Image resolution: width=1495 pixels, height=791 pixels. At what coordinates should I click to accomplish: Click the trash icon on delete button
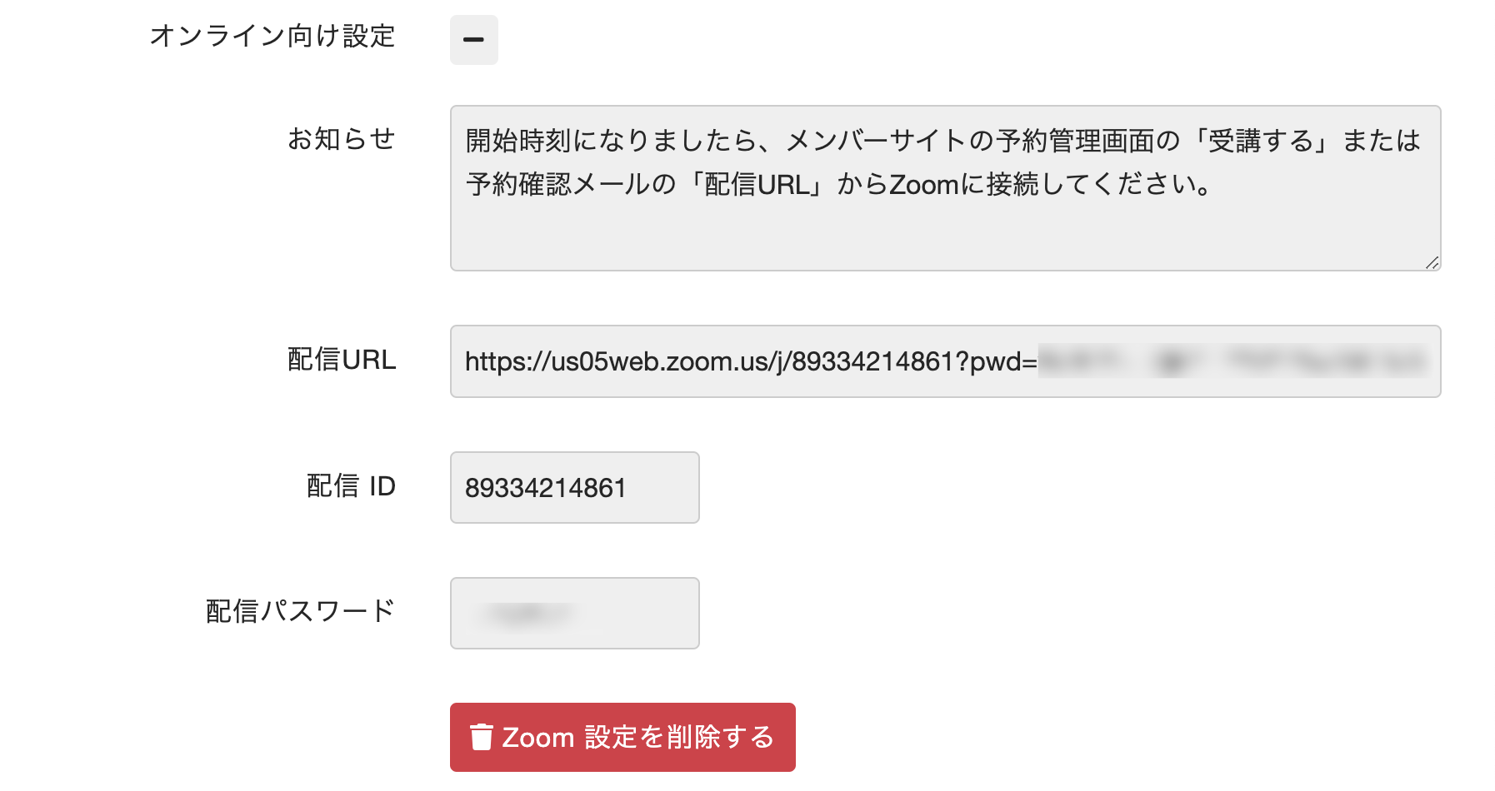coord(482,737)
